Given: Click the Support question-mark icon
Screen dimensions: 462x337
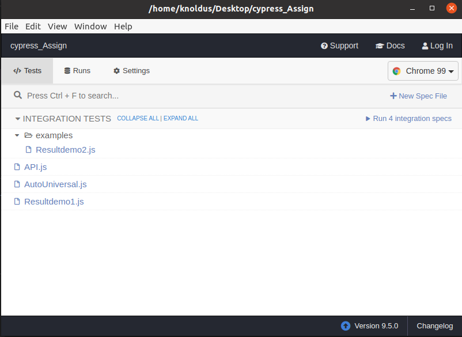Looking at the screenshot, I should click(x=324, y=46).
